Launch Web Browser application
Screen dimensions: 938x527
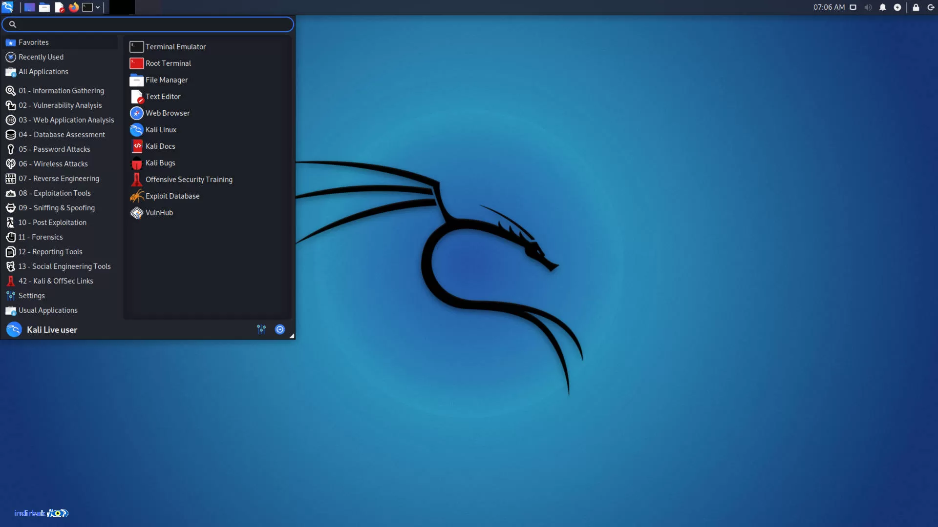coord(168,113)
